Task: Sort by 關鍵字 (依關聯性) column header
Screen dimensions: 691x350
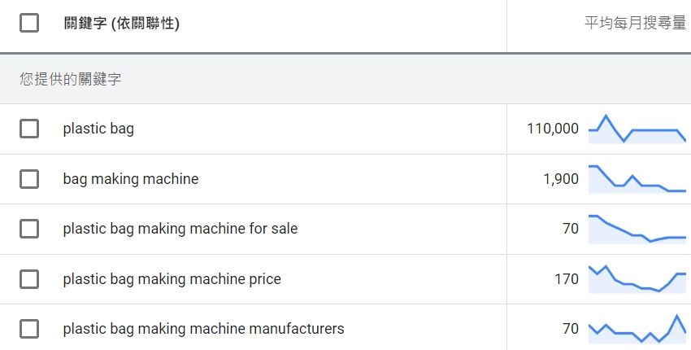Action: 122,24
